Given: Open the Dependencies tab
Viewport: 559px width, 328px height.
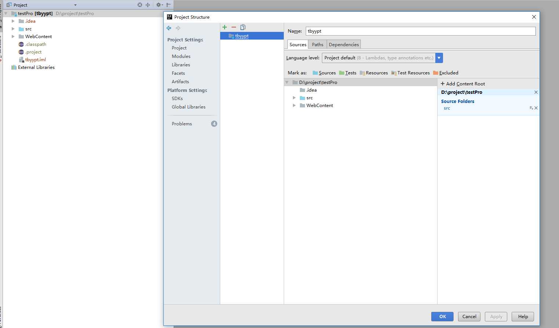Looking at the screenshot, I should click(344, 44).
